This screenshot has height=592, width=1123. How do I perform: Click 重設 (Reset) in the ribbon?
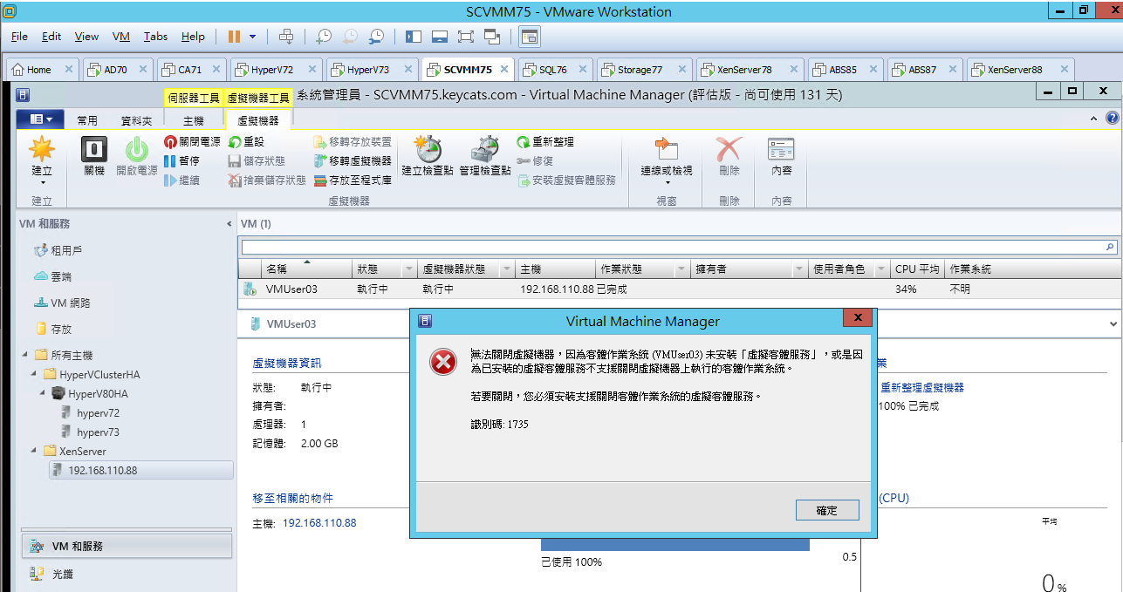tap(246, 141)
